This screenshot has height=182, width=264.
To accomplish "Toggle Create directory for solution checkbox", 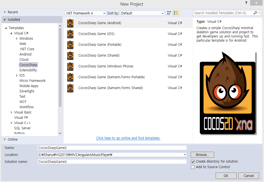I will pyautogui.click(x=193, y=161).
